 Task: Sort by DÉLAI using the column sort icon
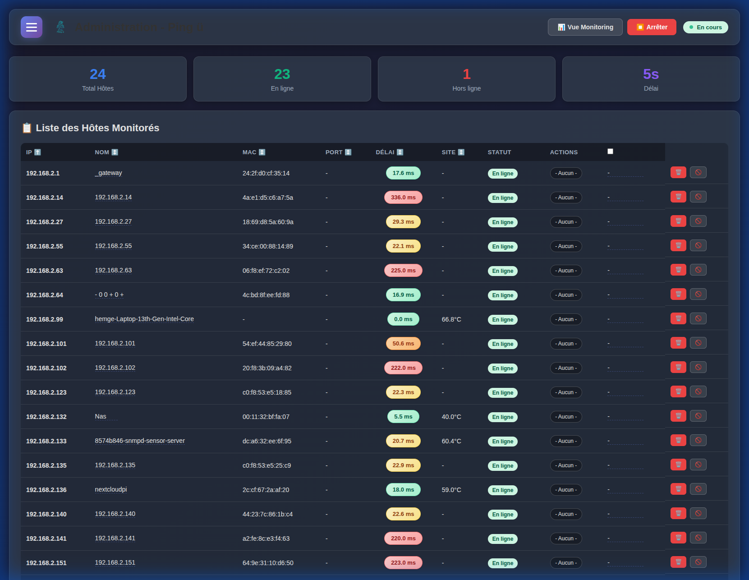pos(401,152)
